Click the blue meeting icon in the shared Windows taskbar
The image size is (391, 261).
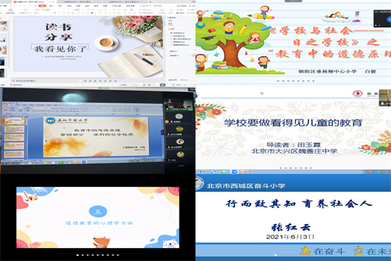(x=84, y=162)
